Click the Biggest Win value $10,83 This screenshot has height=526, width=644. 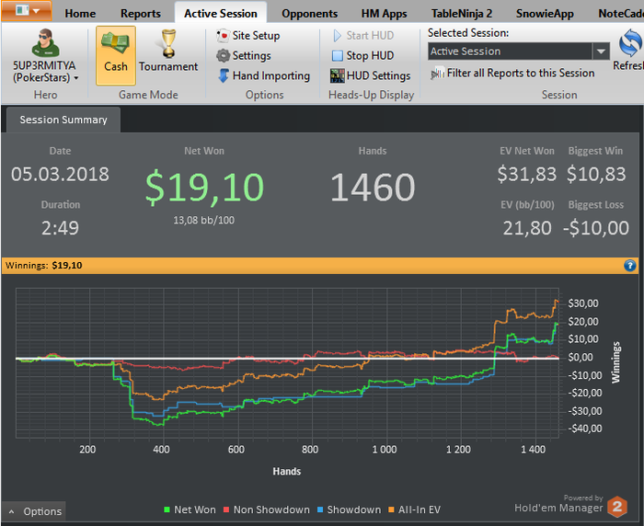pyautogui.click(x=596, y=174)
